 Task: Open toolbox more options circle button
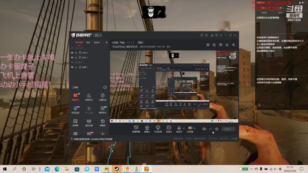(105, 87)
